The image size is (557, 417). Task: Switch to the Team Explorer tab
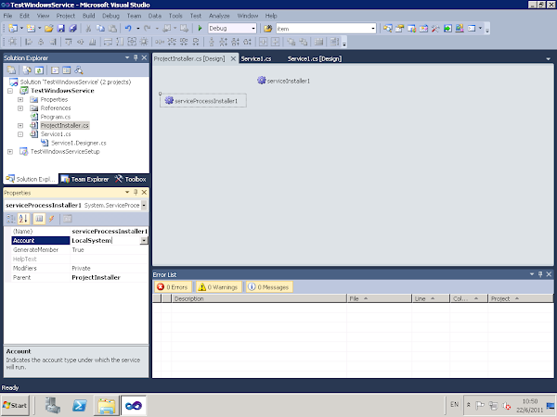point(85,179)
